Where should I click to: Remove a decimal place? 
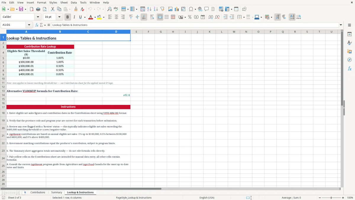click(217, 17)
